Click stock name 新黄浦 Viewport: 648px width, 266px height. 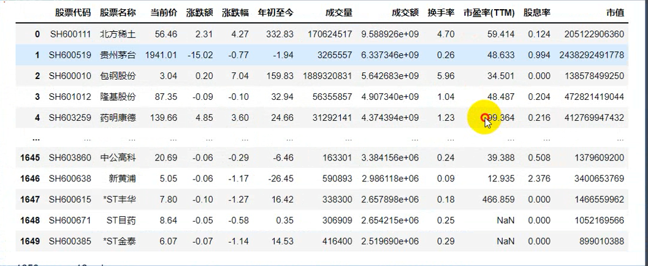pos(123,178)
